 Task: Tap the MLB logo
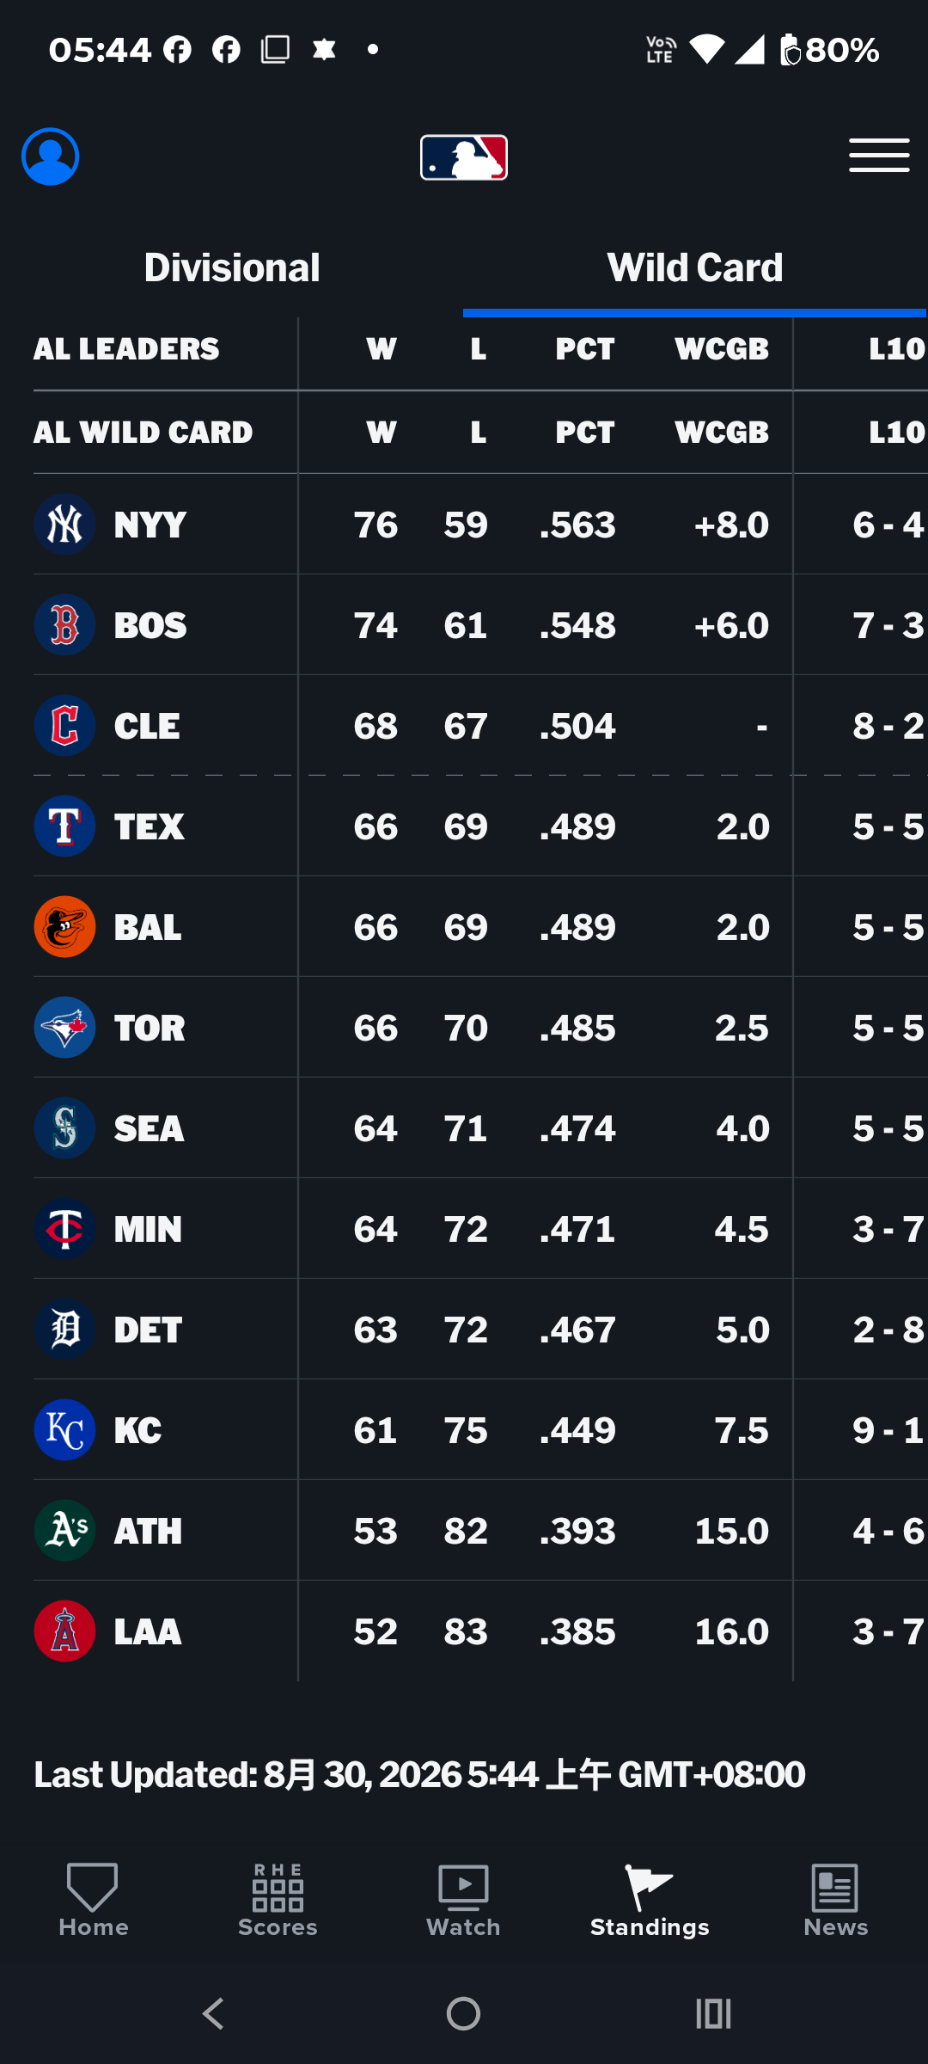[x=464, y=157]
